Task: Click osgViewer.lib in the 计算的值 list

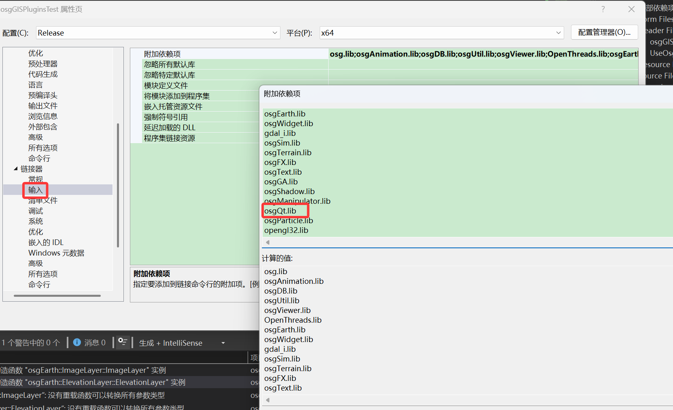Action: pos(287,311)
